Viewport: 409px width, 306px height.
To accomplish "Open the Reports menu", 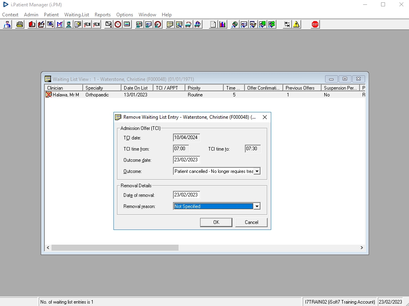I will click(103, 15).
